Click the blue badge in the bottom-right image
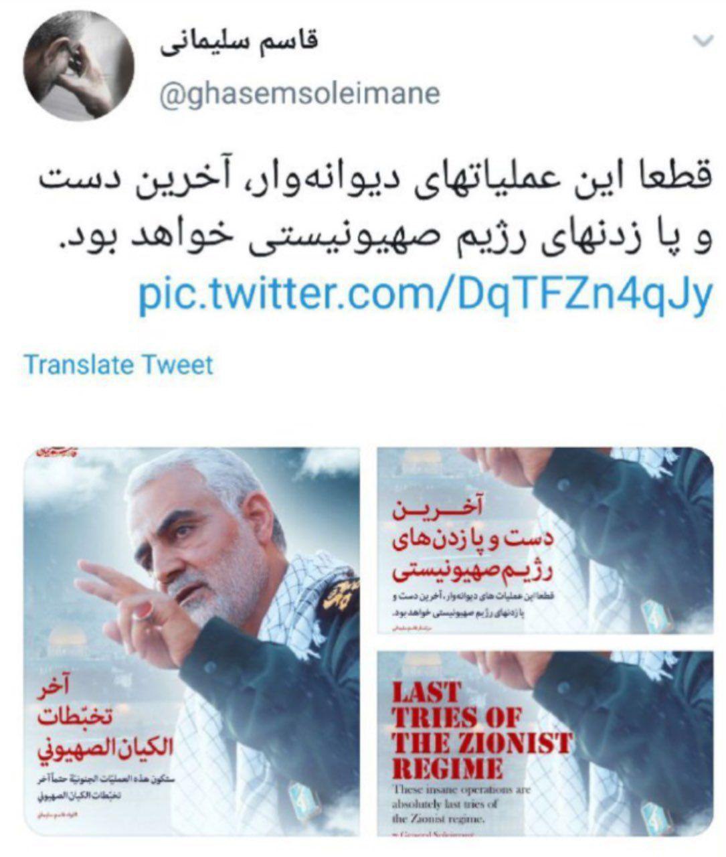726x857 pixels. pos(653,815)
